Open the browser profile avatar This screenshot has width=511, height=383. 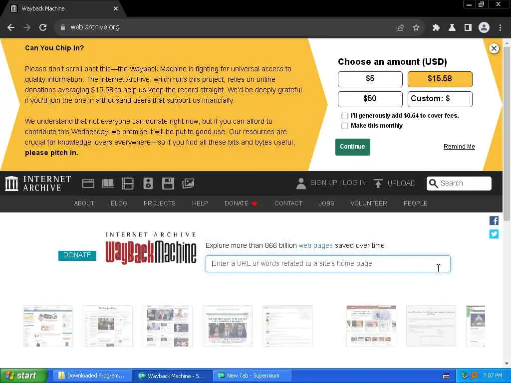(484, 27)
